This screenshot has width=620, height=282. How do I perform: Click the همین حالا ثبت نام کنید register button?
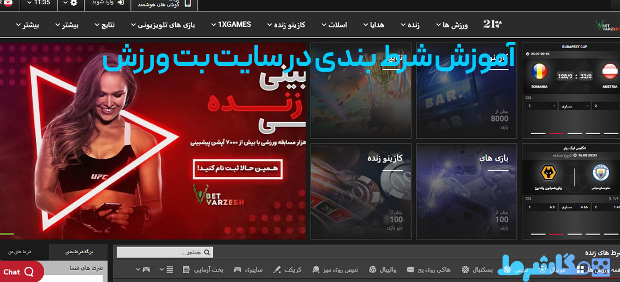[237, 168]
